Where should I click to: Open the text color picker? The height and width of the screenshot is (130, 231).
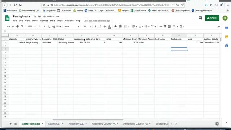pyautogui.click(x=109, y=26)
